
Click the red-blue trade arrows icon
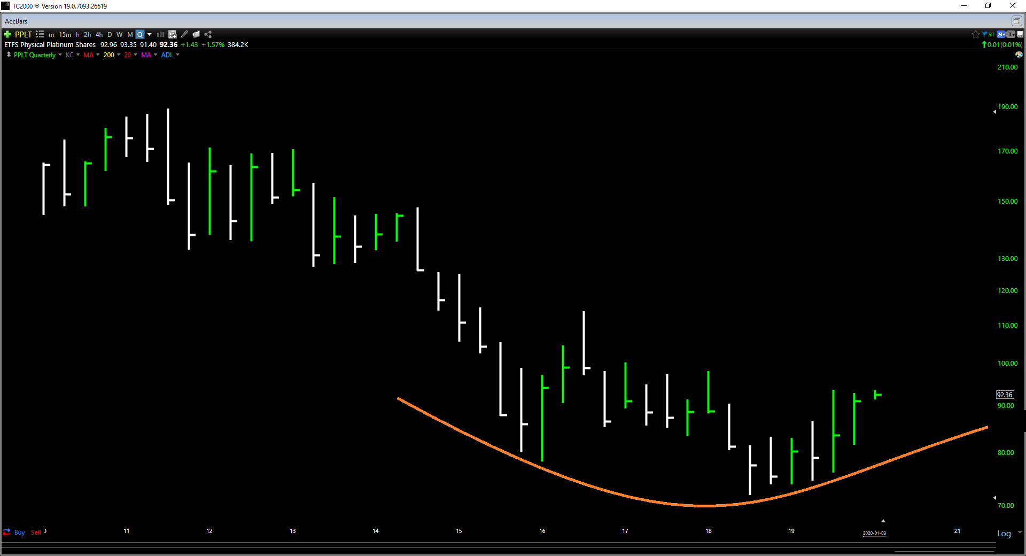point(7,532)
